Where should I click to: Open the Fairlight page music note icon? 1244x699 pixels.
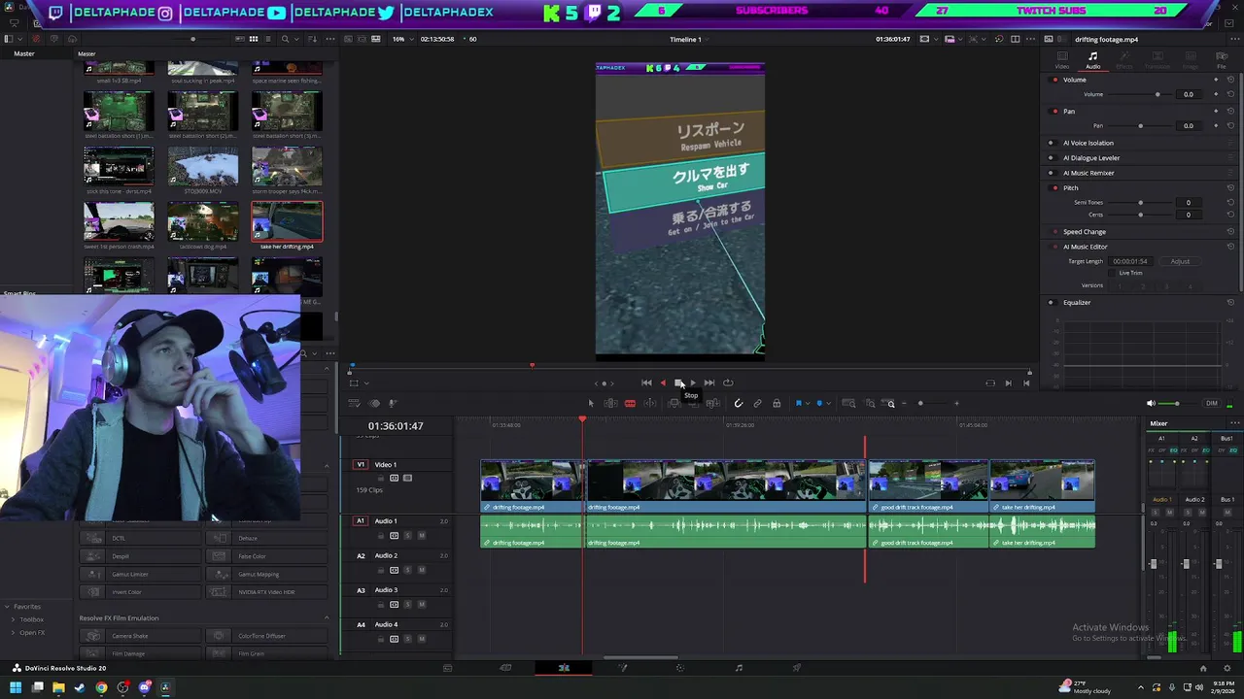click(x=739, y=668)
